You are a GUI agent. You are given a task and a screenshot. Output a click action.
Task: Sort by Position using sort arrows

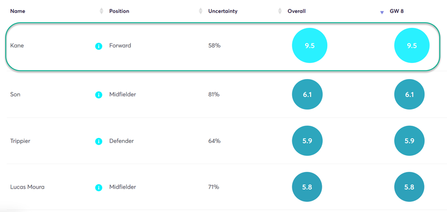201,11
